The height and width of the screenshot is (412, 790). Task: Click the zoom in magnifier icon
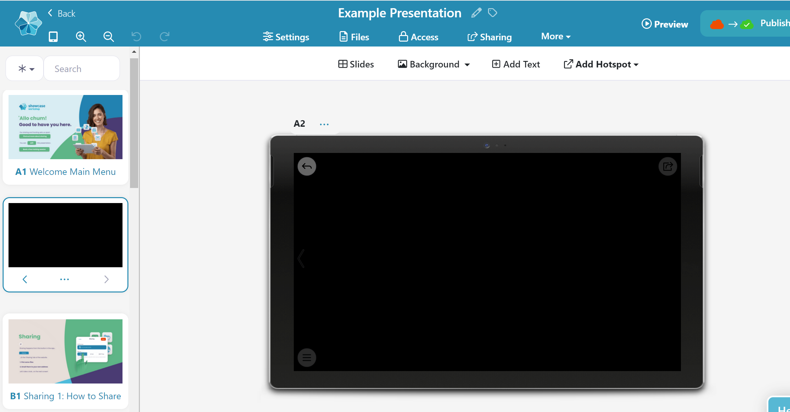[81, 36]
